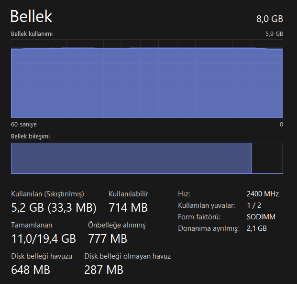The height and width of the screenshot is (284, 297).
Task: Select the in-use segment of memory composition bar
Action: pyautogui.click(x=129, y=158)
